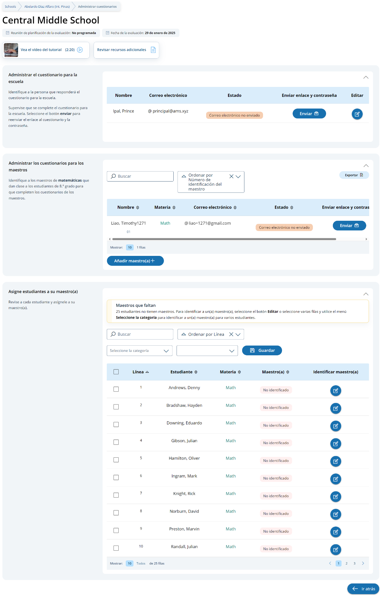Screen dimensions: 383x598
Task: Open Schools breadcrumb link
Action: pyautogui.click(x=10, y=7)
